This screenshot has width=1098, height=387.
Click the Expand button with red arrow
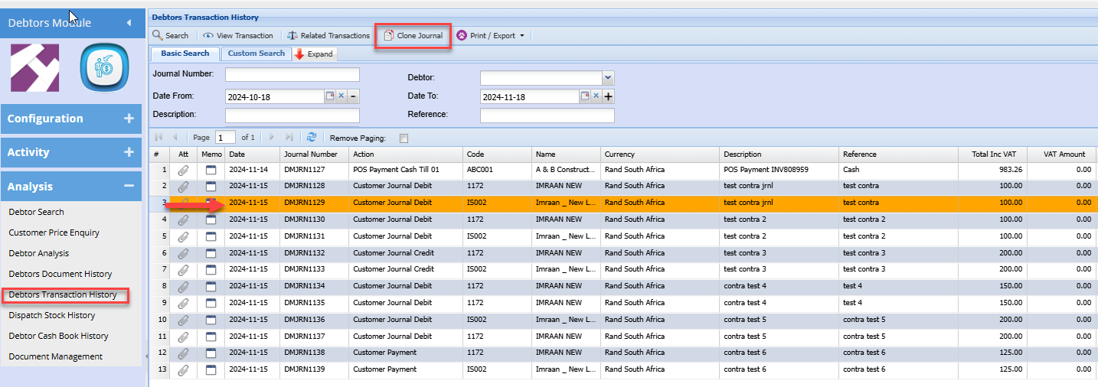click(314, 54)
